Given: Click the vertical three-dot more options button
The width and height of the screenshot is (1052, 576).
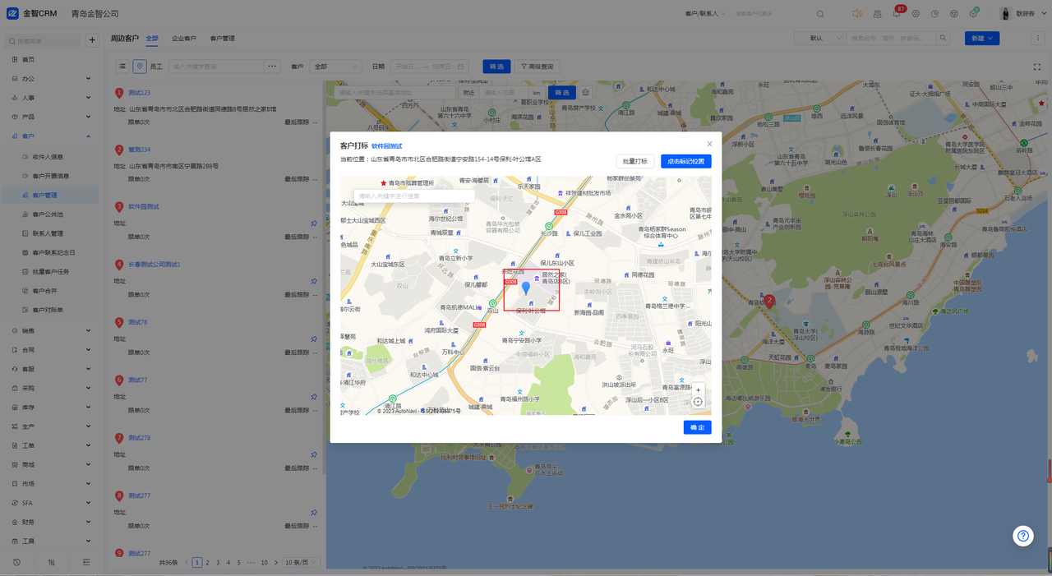Looking at the screenshot, I should point(1038,38).
